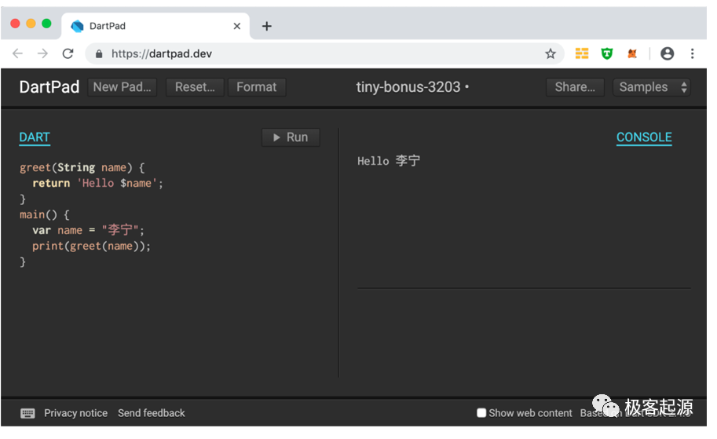Enable the Show web content checkbox

pyautogui.click(x=481, y=413)
